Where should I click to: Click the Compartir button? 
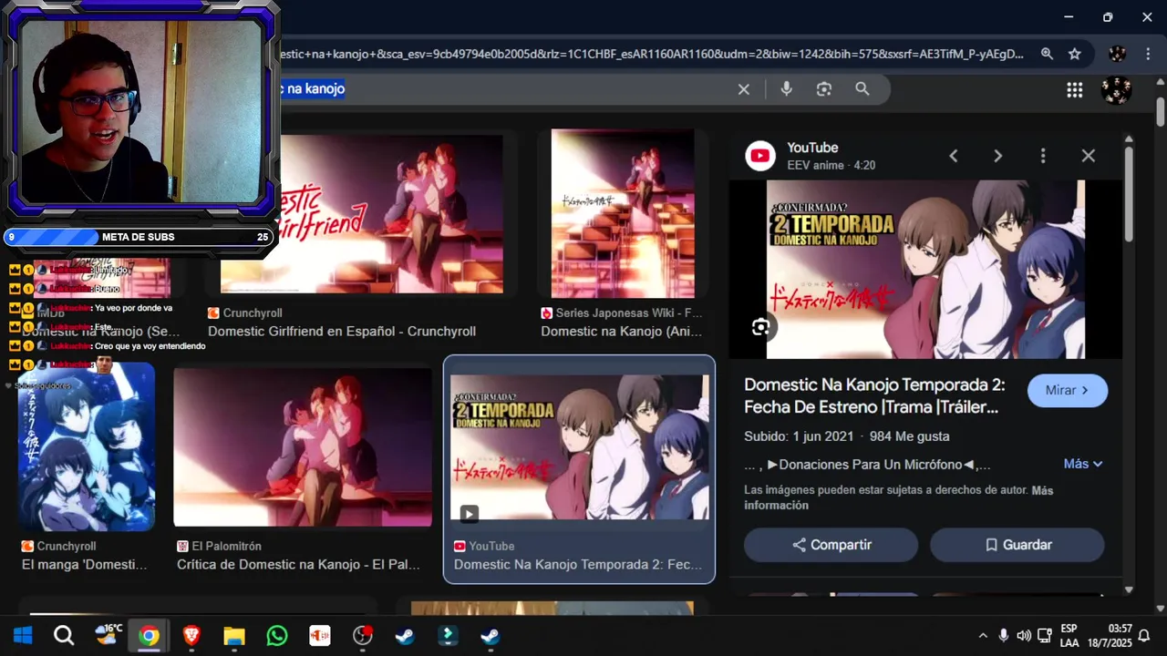tap(831, 545)
